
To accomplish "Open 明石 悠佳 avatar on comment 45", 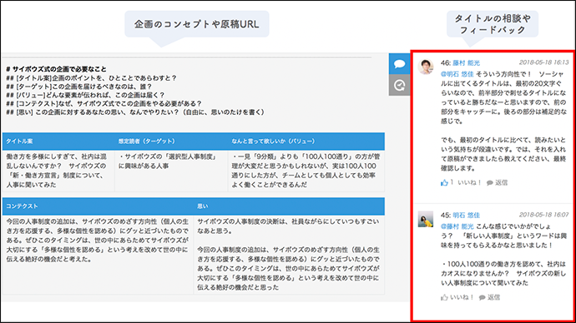I will (x=426, y=219).
